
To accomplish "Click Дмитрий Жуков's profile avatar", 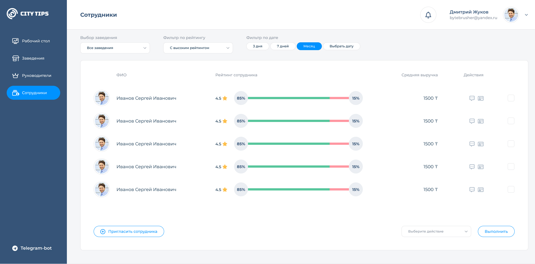I will click(x=511, y=15).
